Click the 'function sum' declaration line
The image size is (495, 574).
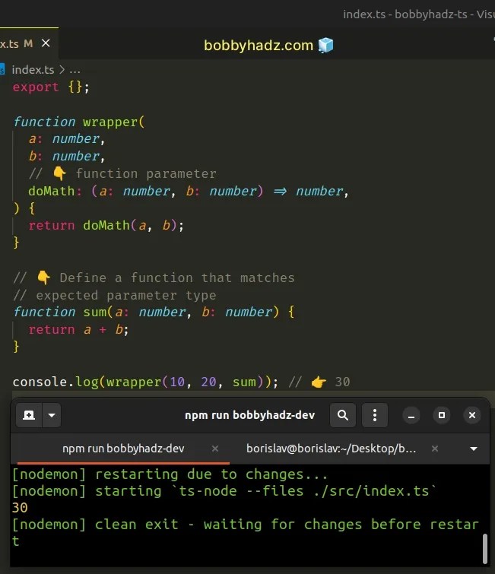tap(154, 312)
